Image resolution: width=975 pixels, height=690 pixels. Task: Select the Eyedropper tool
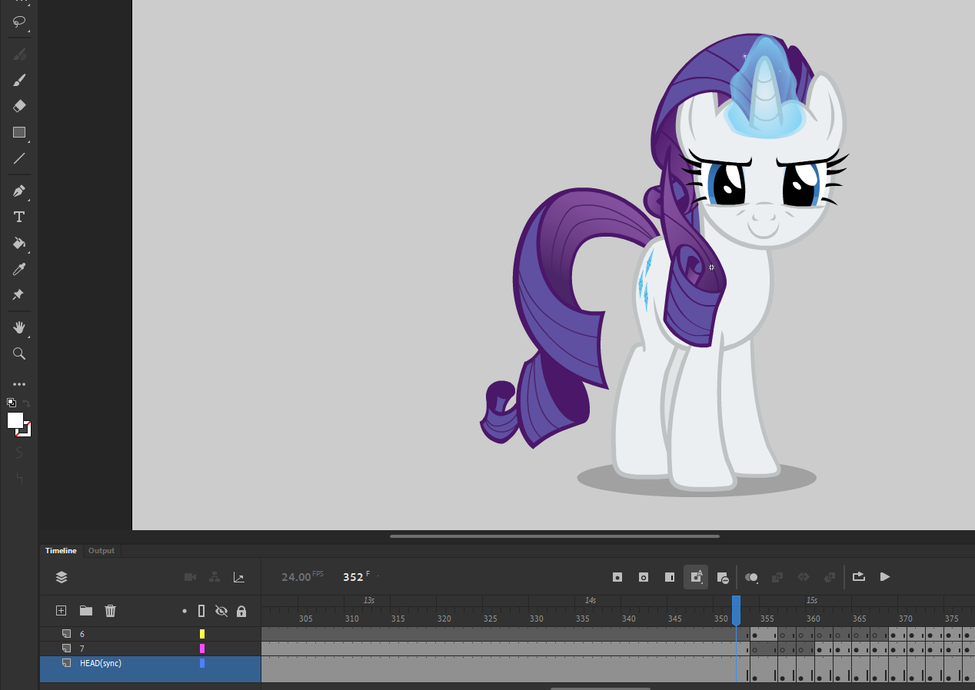pos(19,269)
